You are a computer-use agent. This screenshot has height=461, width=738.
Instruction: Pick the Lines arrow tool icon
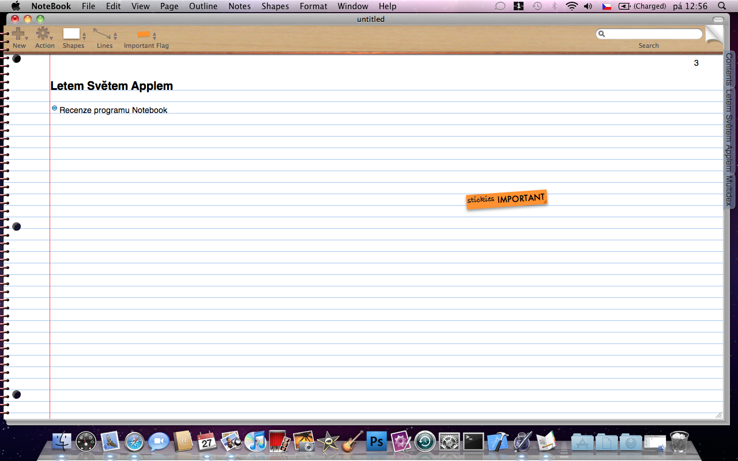(x=102, y=33)
